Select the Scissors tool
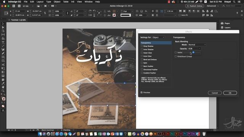The width and height of the screenshot is (244, 137). 3,65
